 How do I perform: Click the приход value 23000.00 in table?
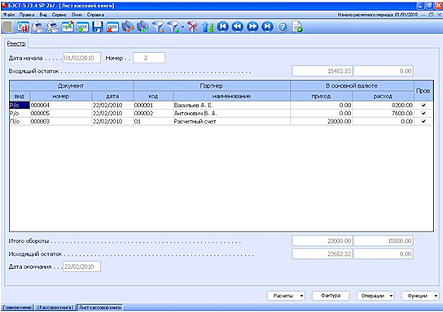point(321,122)
